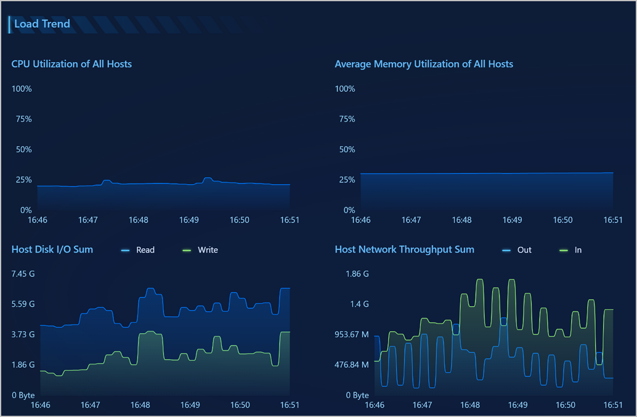This screenshot has height=417, width=637.
Task: Toggle the Out series label in Network legend
Action: pos(524,250)
